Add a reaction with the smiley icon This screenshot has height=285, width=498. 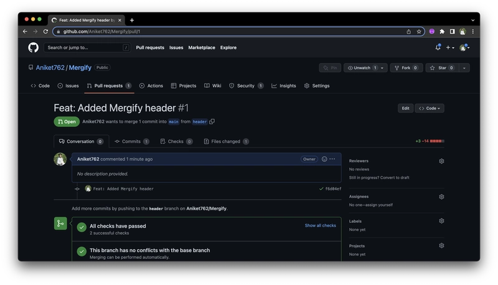pyautogui.click(x=324, y=159)
